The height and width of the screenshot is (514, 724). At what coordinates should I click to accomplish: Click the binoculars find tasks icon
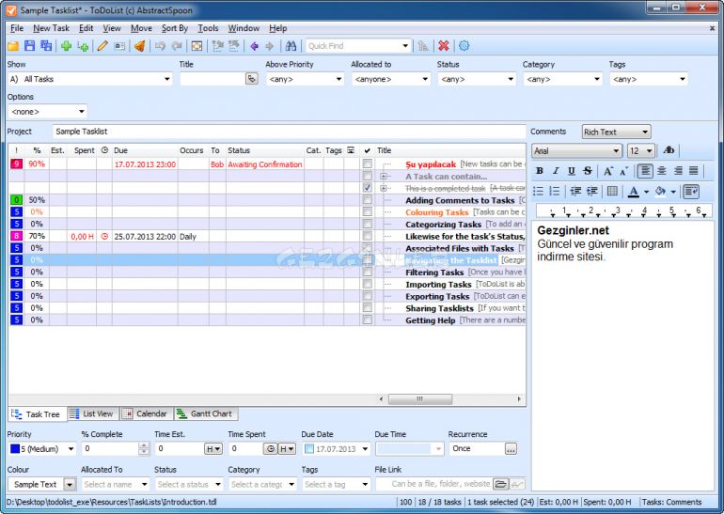tap(291, 46)
